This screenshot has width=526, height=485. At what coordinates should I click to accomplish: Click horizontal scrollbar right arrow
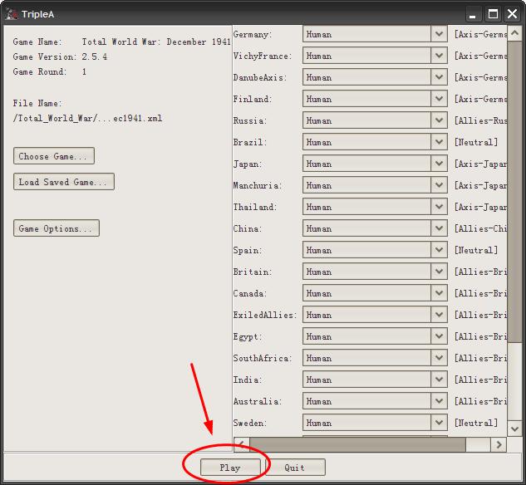pos(499,444)
